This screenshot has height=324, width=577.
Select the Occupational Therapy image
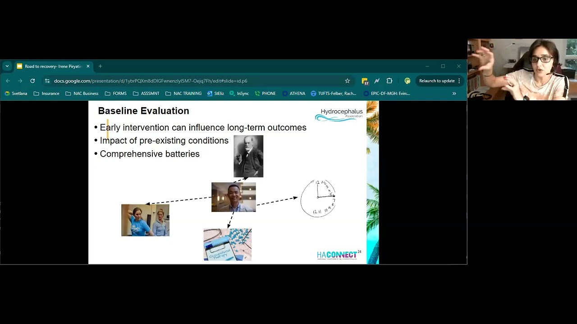point(228,244)
